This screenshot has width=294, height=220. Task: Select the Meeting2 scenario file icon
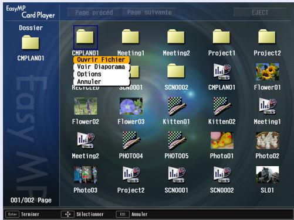(x=86, y=140)
